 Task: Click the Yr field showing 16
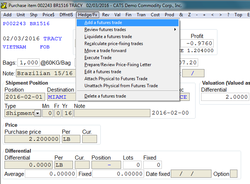pyautogui.click(x=68, y=113)
